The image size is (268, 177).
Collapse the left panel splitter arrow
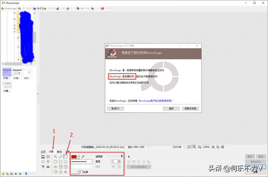[x=37, y=94]
